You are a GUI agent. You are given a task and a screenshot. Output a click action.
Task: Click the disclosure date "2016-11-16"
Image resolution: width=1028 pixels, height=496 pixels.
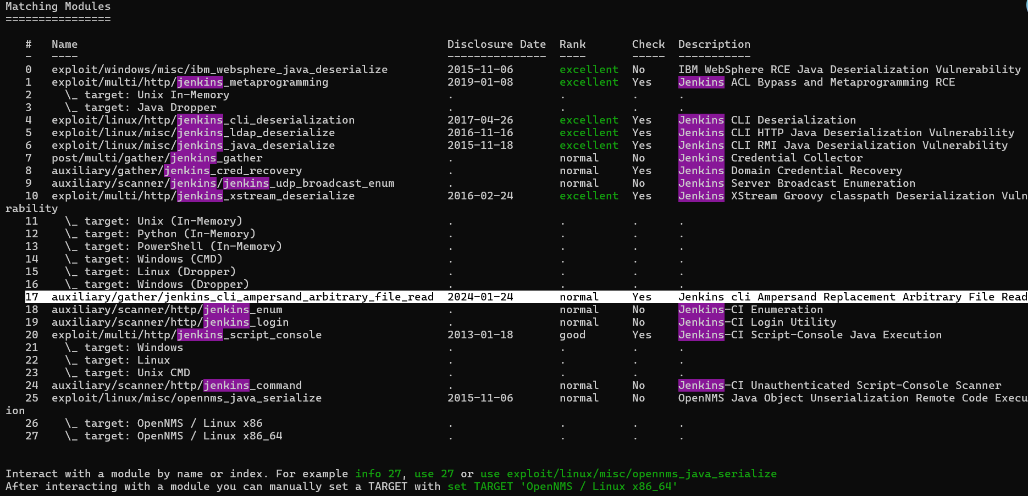pos(480,133)
